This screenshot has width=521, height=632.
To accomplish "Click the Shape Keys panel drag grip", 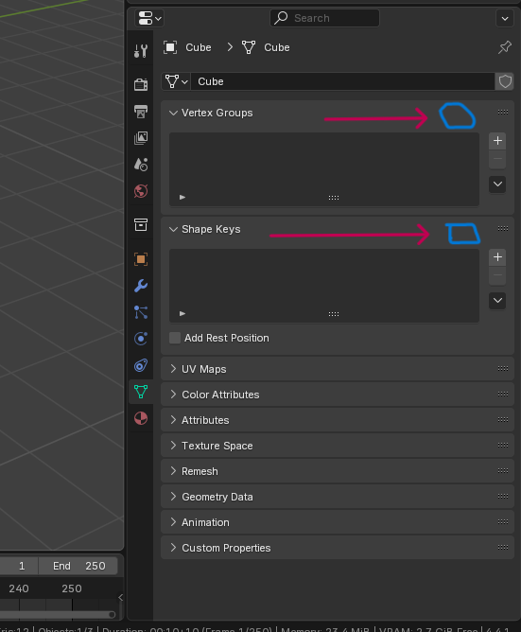I will [x=503, y=229].
